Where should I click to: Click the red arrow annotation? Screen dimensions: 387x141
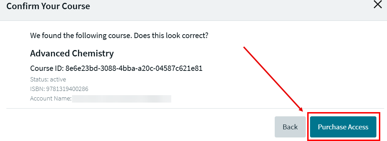pos(273,78)
